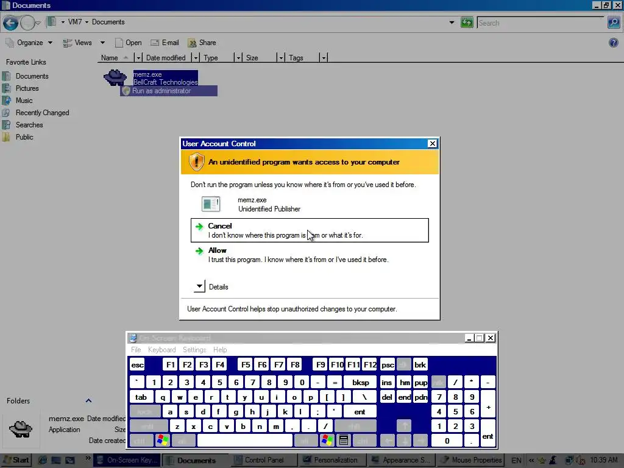Screen dimensions: 624x468
Task: Click the application menu key icon on keyboard
Action: (344, 440)
